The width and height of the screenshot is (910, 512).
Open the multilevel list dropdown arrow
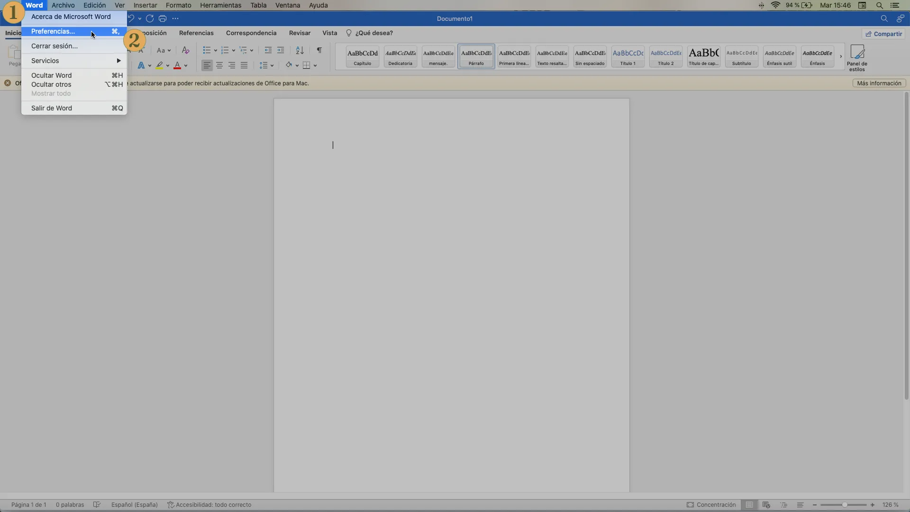252,50
